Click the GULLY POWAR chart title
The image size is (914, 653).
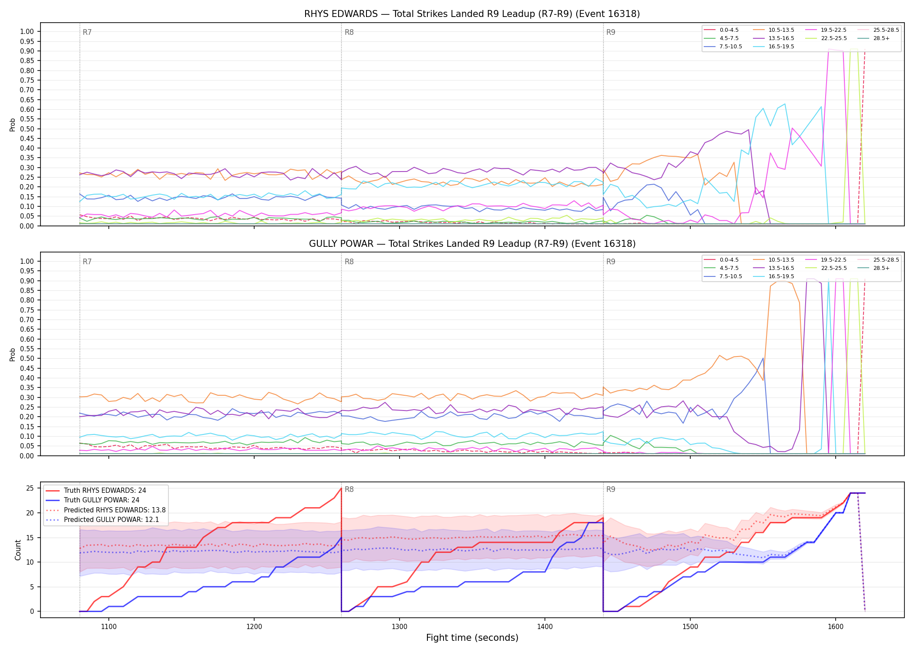coord(472,244)
